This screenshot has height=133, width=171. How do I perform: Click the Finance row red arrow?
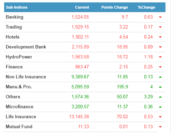tap(160, 67)
